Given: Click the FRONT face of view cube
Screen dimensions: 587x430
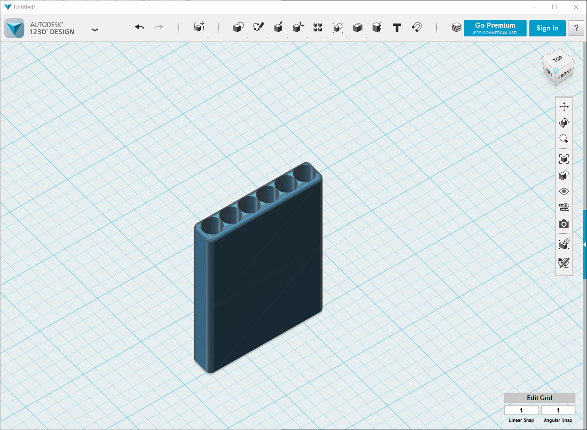Looking at the screenshot, I should pyautogui.click(x=565, y=75).
